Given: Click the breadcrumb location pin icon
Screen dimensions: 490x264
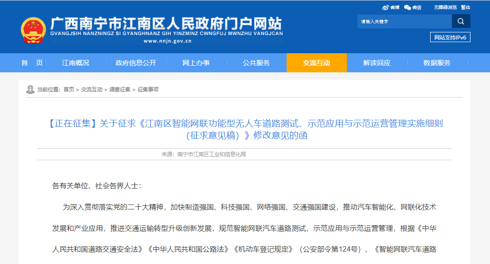Looking at the screenshot, I should (30, 90).
